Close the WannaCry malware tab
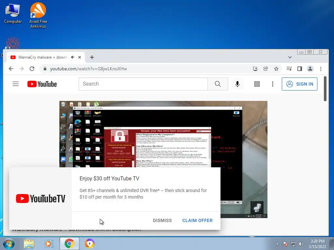This screenshot has width=334, height=250. [80, 57]
